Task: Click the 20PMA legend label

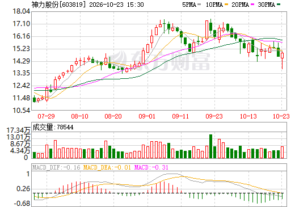Action: (240, 5)
